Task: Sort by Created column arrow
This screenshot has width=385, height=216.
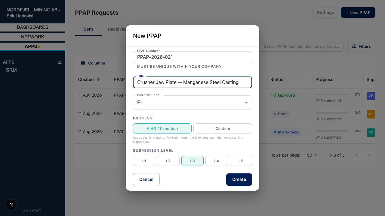Action: click(x=98, y=79)
